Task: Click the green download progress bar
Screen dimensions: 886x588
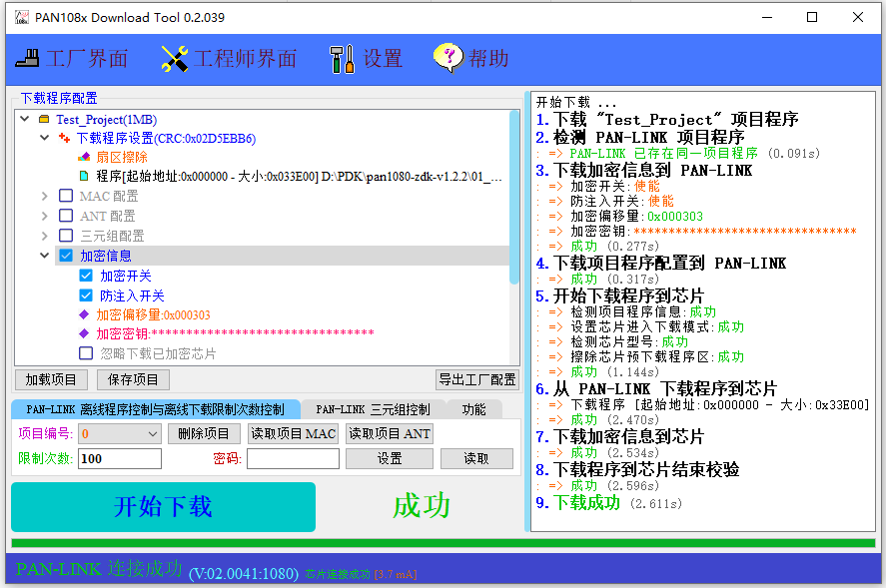Action: click(443, 543)
